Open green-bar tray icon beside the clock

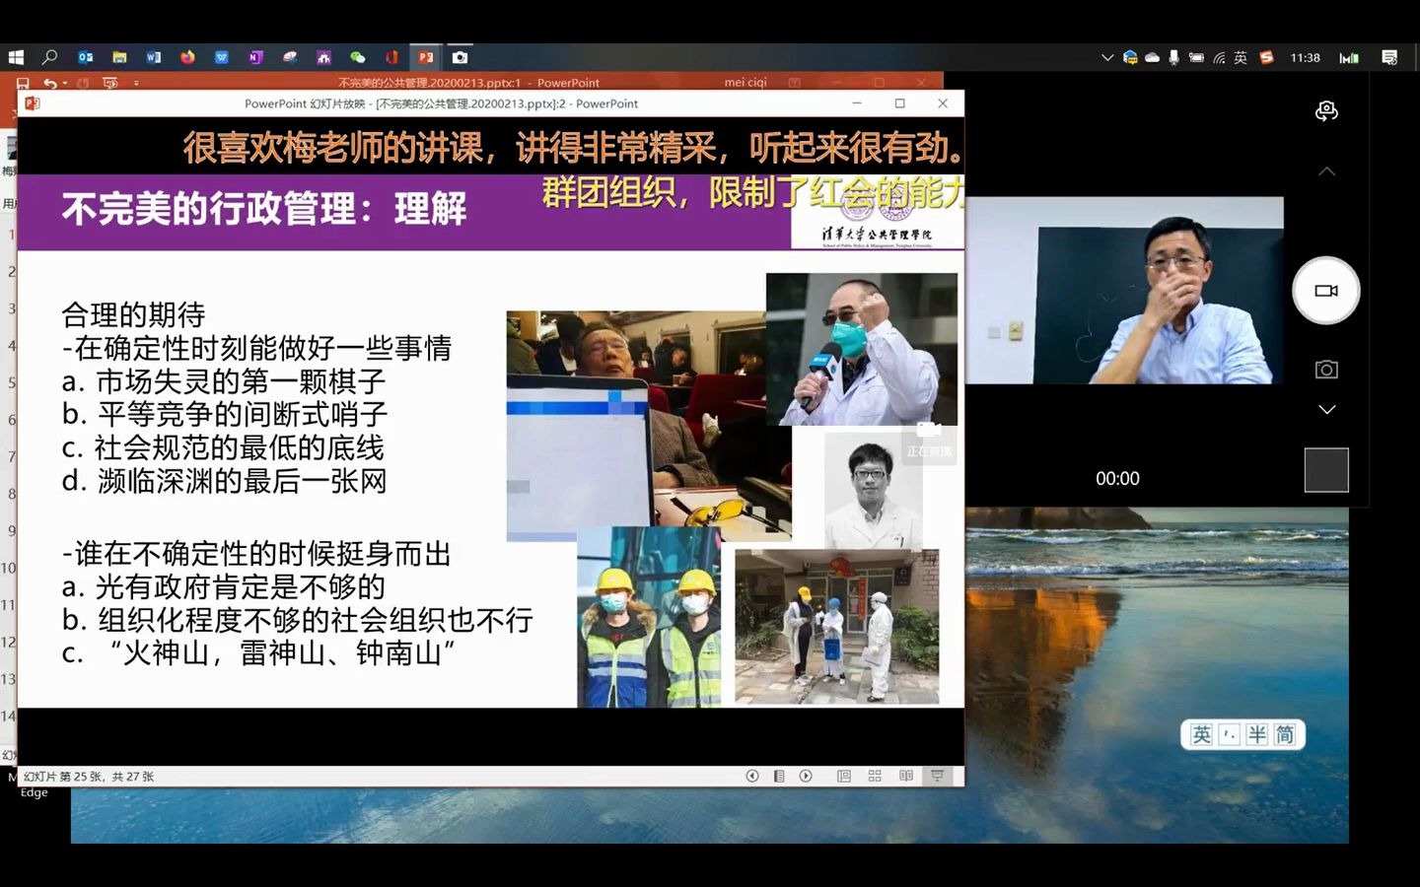click(x=1349, y=57)
